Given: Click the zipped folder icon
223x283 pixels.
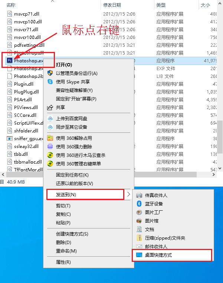Looking at the screenshot, I should pos(139,238).
